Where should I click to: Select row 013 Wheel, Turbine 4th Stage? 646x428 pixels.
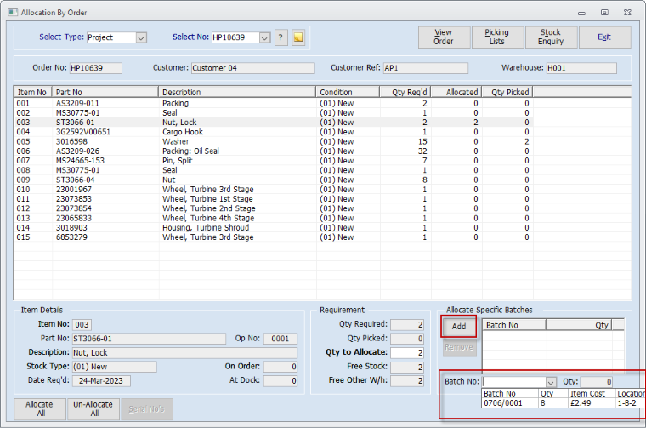(273, 218)
